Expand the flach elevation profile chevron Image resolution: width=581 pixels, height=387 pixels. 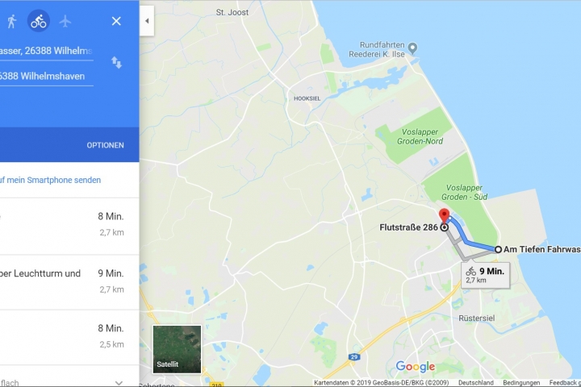click(119, 382)
